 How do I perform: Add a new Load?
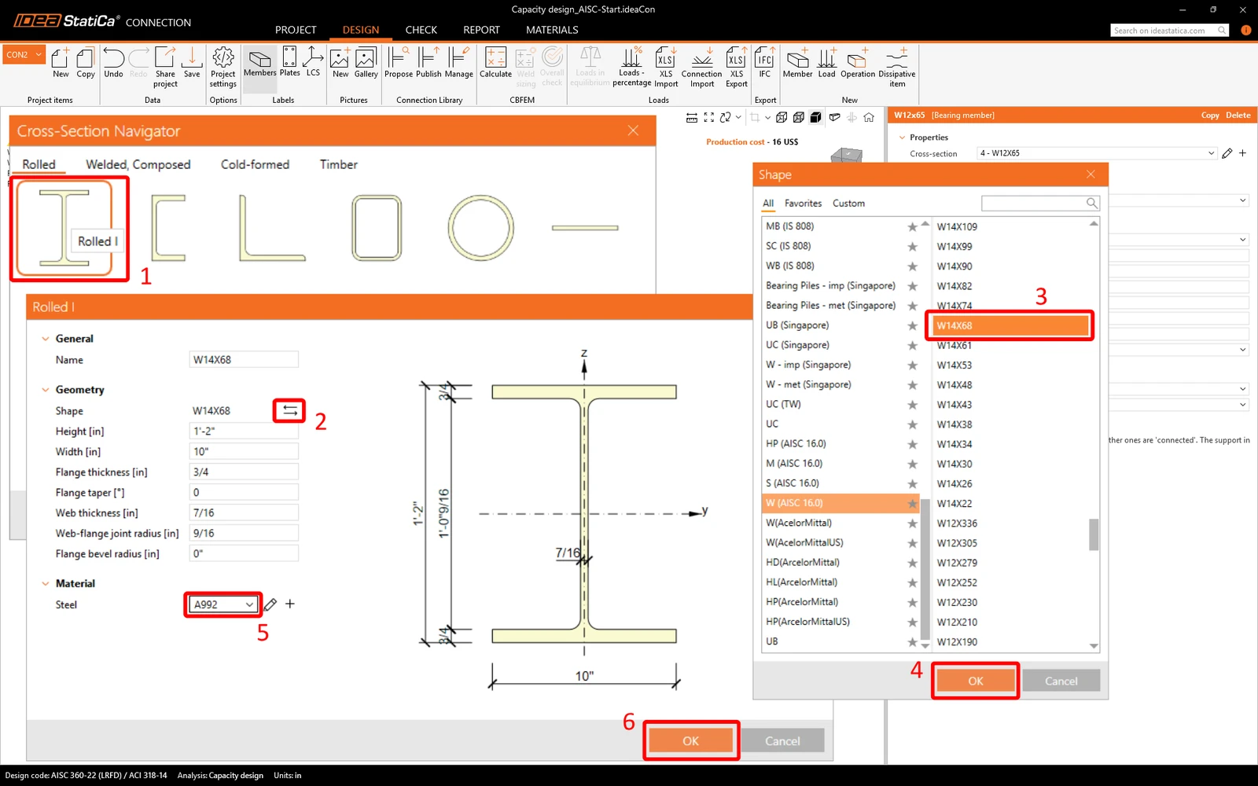coord(826,62)
